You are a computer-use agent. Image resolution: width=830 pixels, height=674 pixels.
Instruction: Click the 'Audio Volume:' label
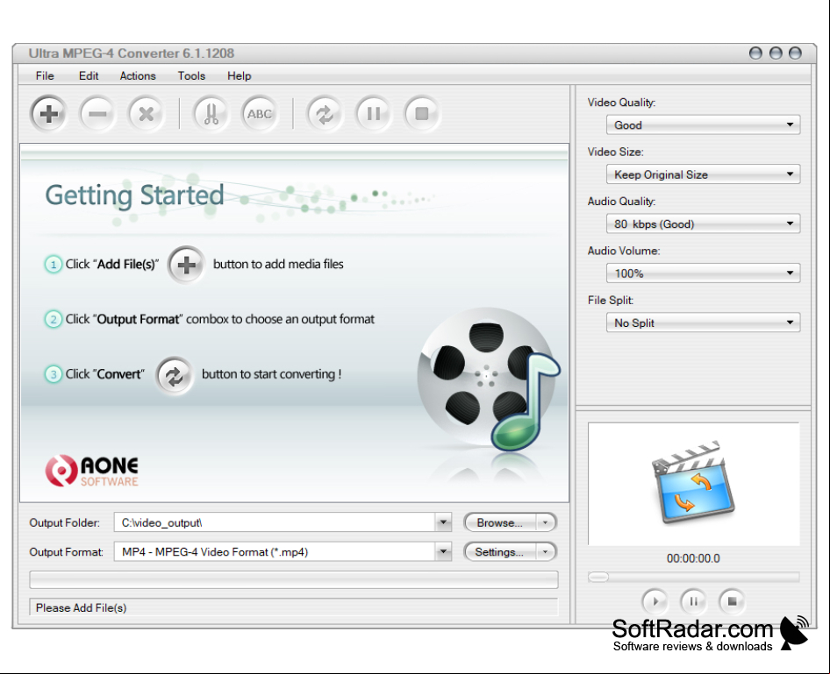[624, 251]
